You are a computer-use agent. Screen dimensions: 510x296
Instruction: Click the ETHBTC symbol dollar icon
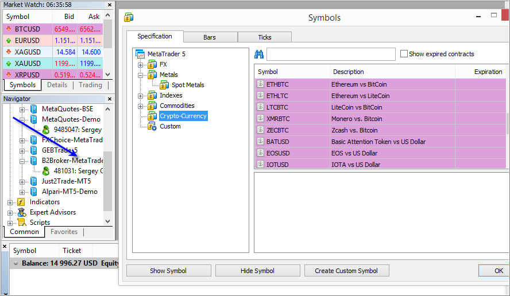point(260,84)
